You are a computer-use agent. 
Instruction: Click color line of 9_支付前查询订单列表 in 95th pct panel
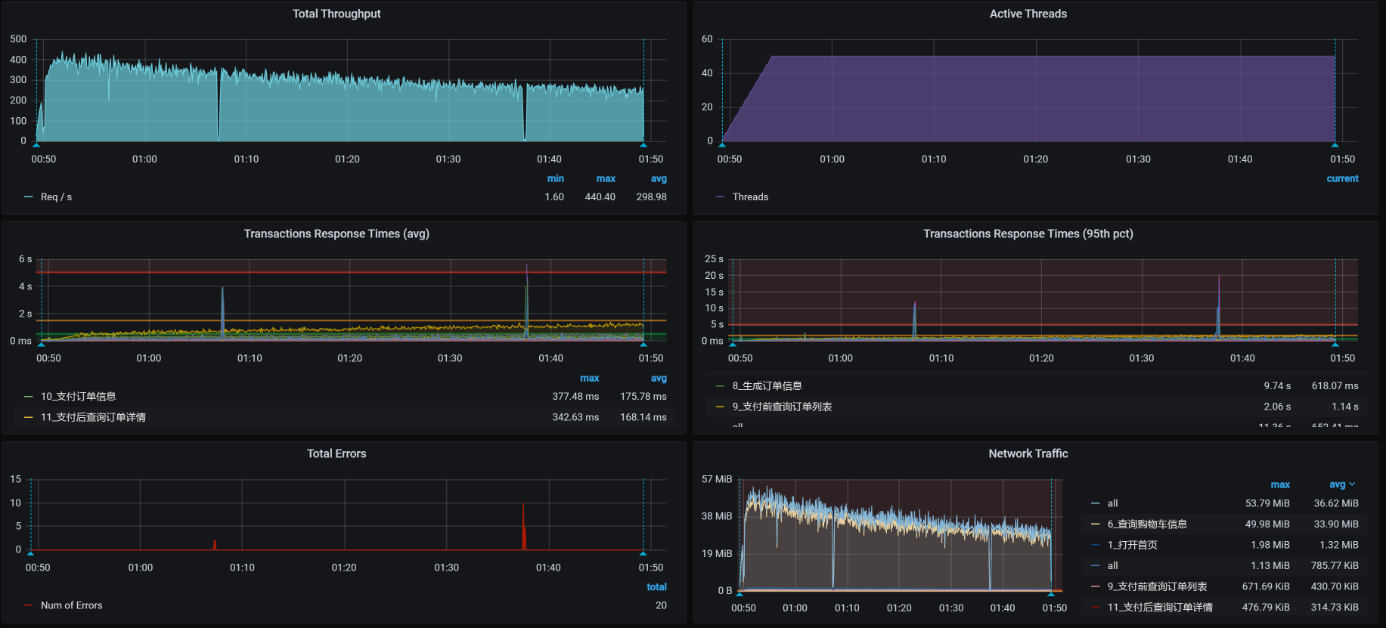click(x=720, y=407)
